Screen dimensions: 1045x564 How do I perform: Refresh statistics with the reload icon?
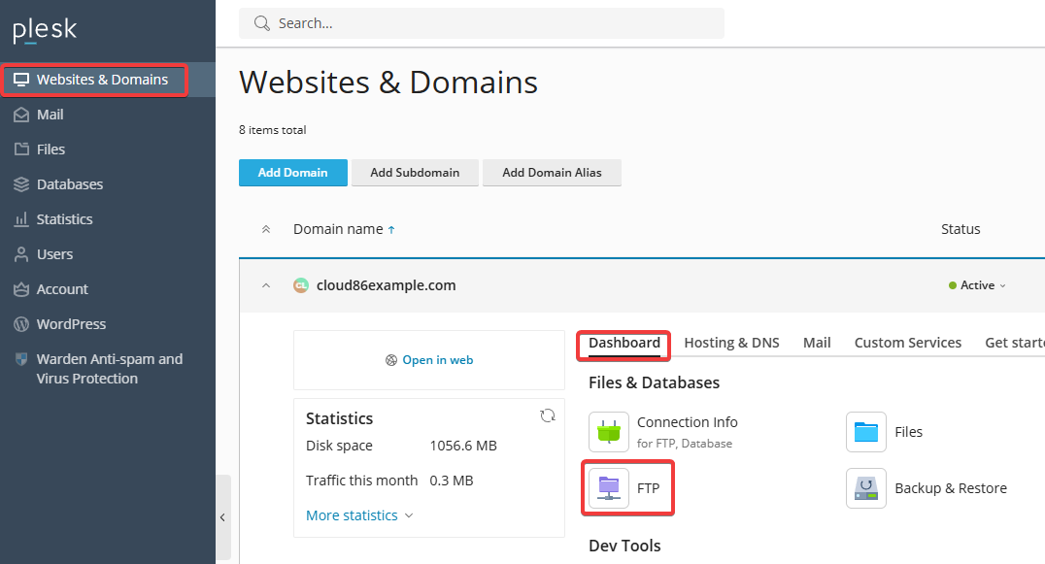[548, 415]
